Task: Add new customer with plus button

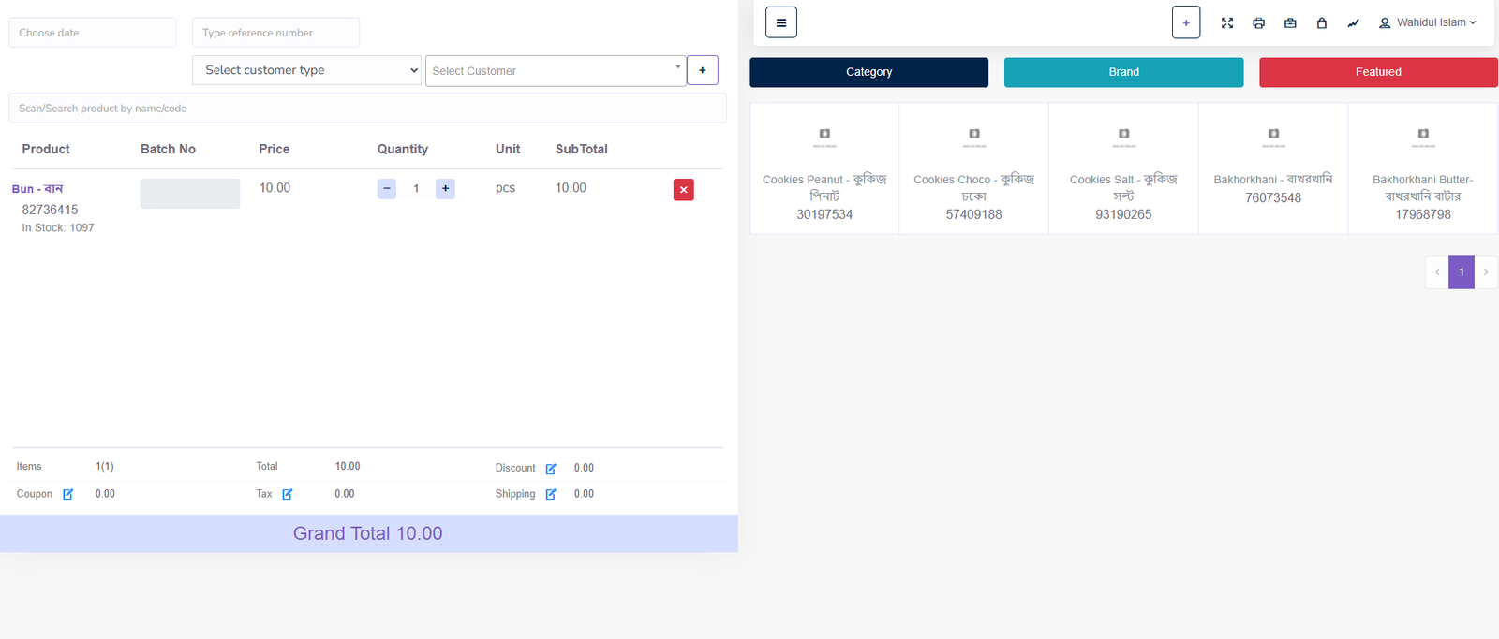Action: (703, 70)
